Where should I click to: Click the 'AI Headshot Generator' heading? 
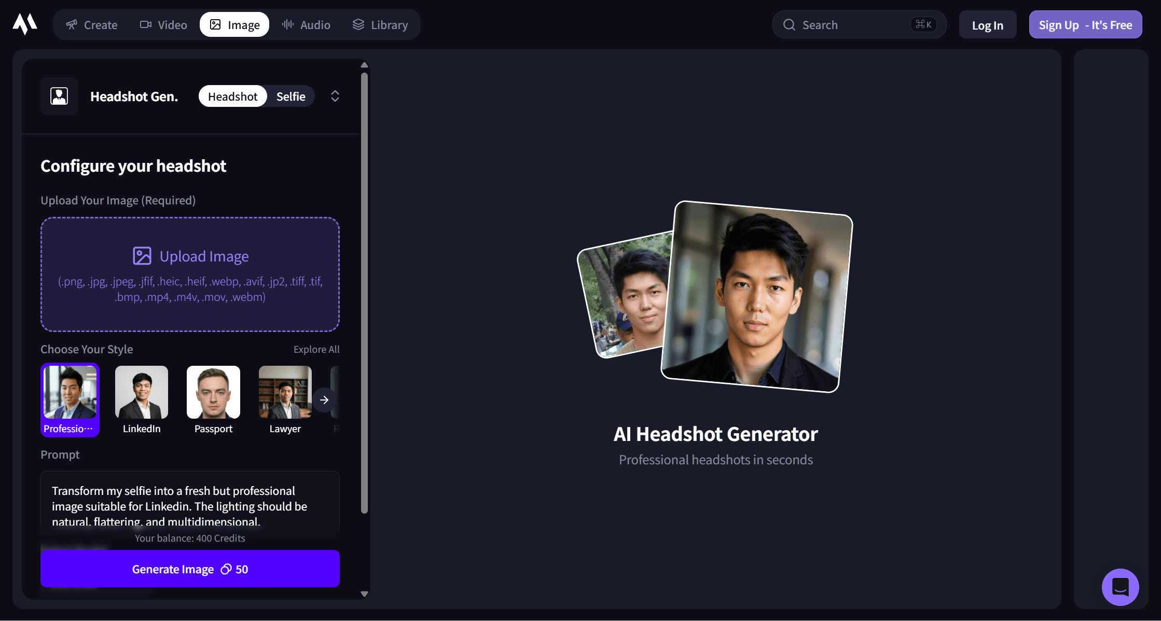click(715, 434)
